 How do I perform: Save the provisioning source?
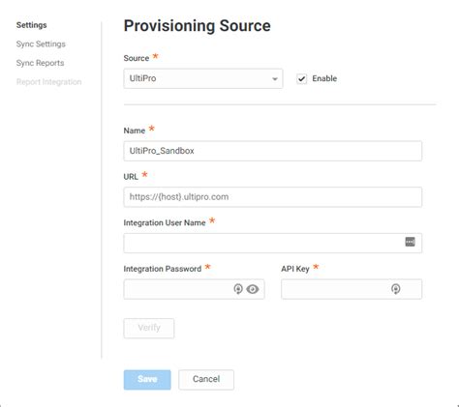[147, 380]
